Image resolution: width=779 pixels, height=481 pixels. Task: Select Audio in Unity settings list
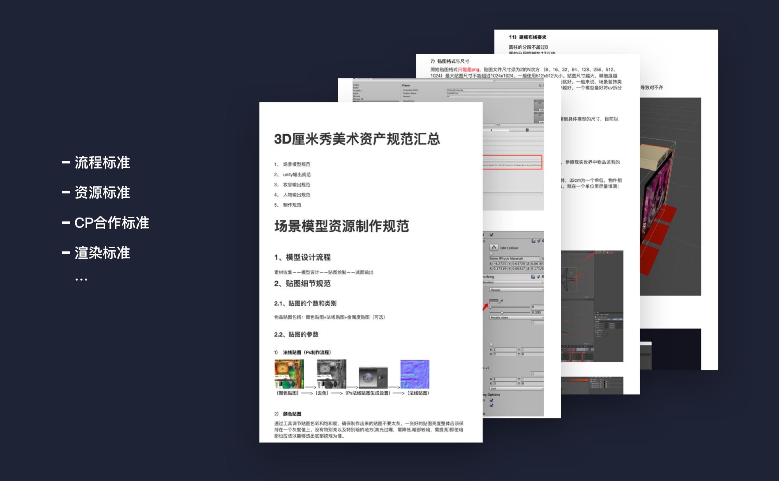click(x=356, y=85)
